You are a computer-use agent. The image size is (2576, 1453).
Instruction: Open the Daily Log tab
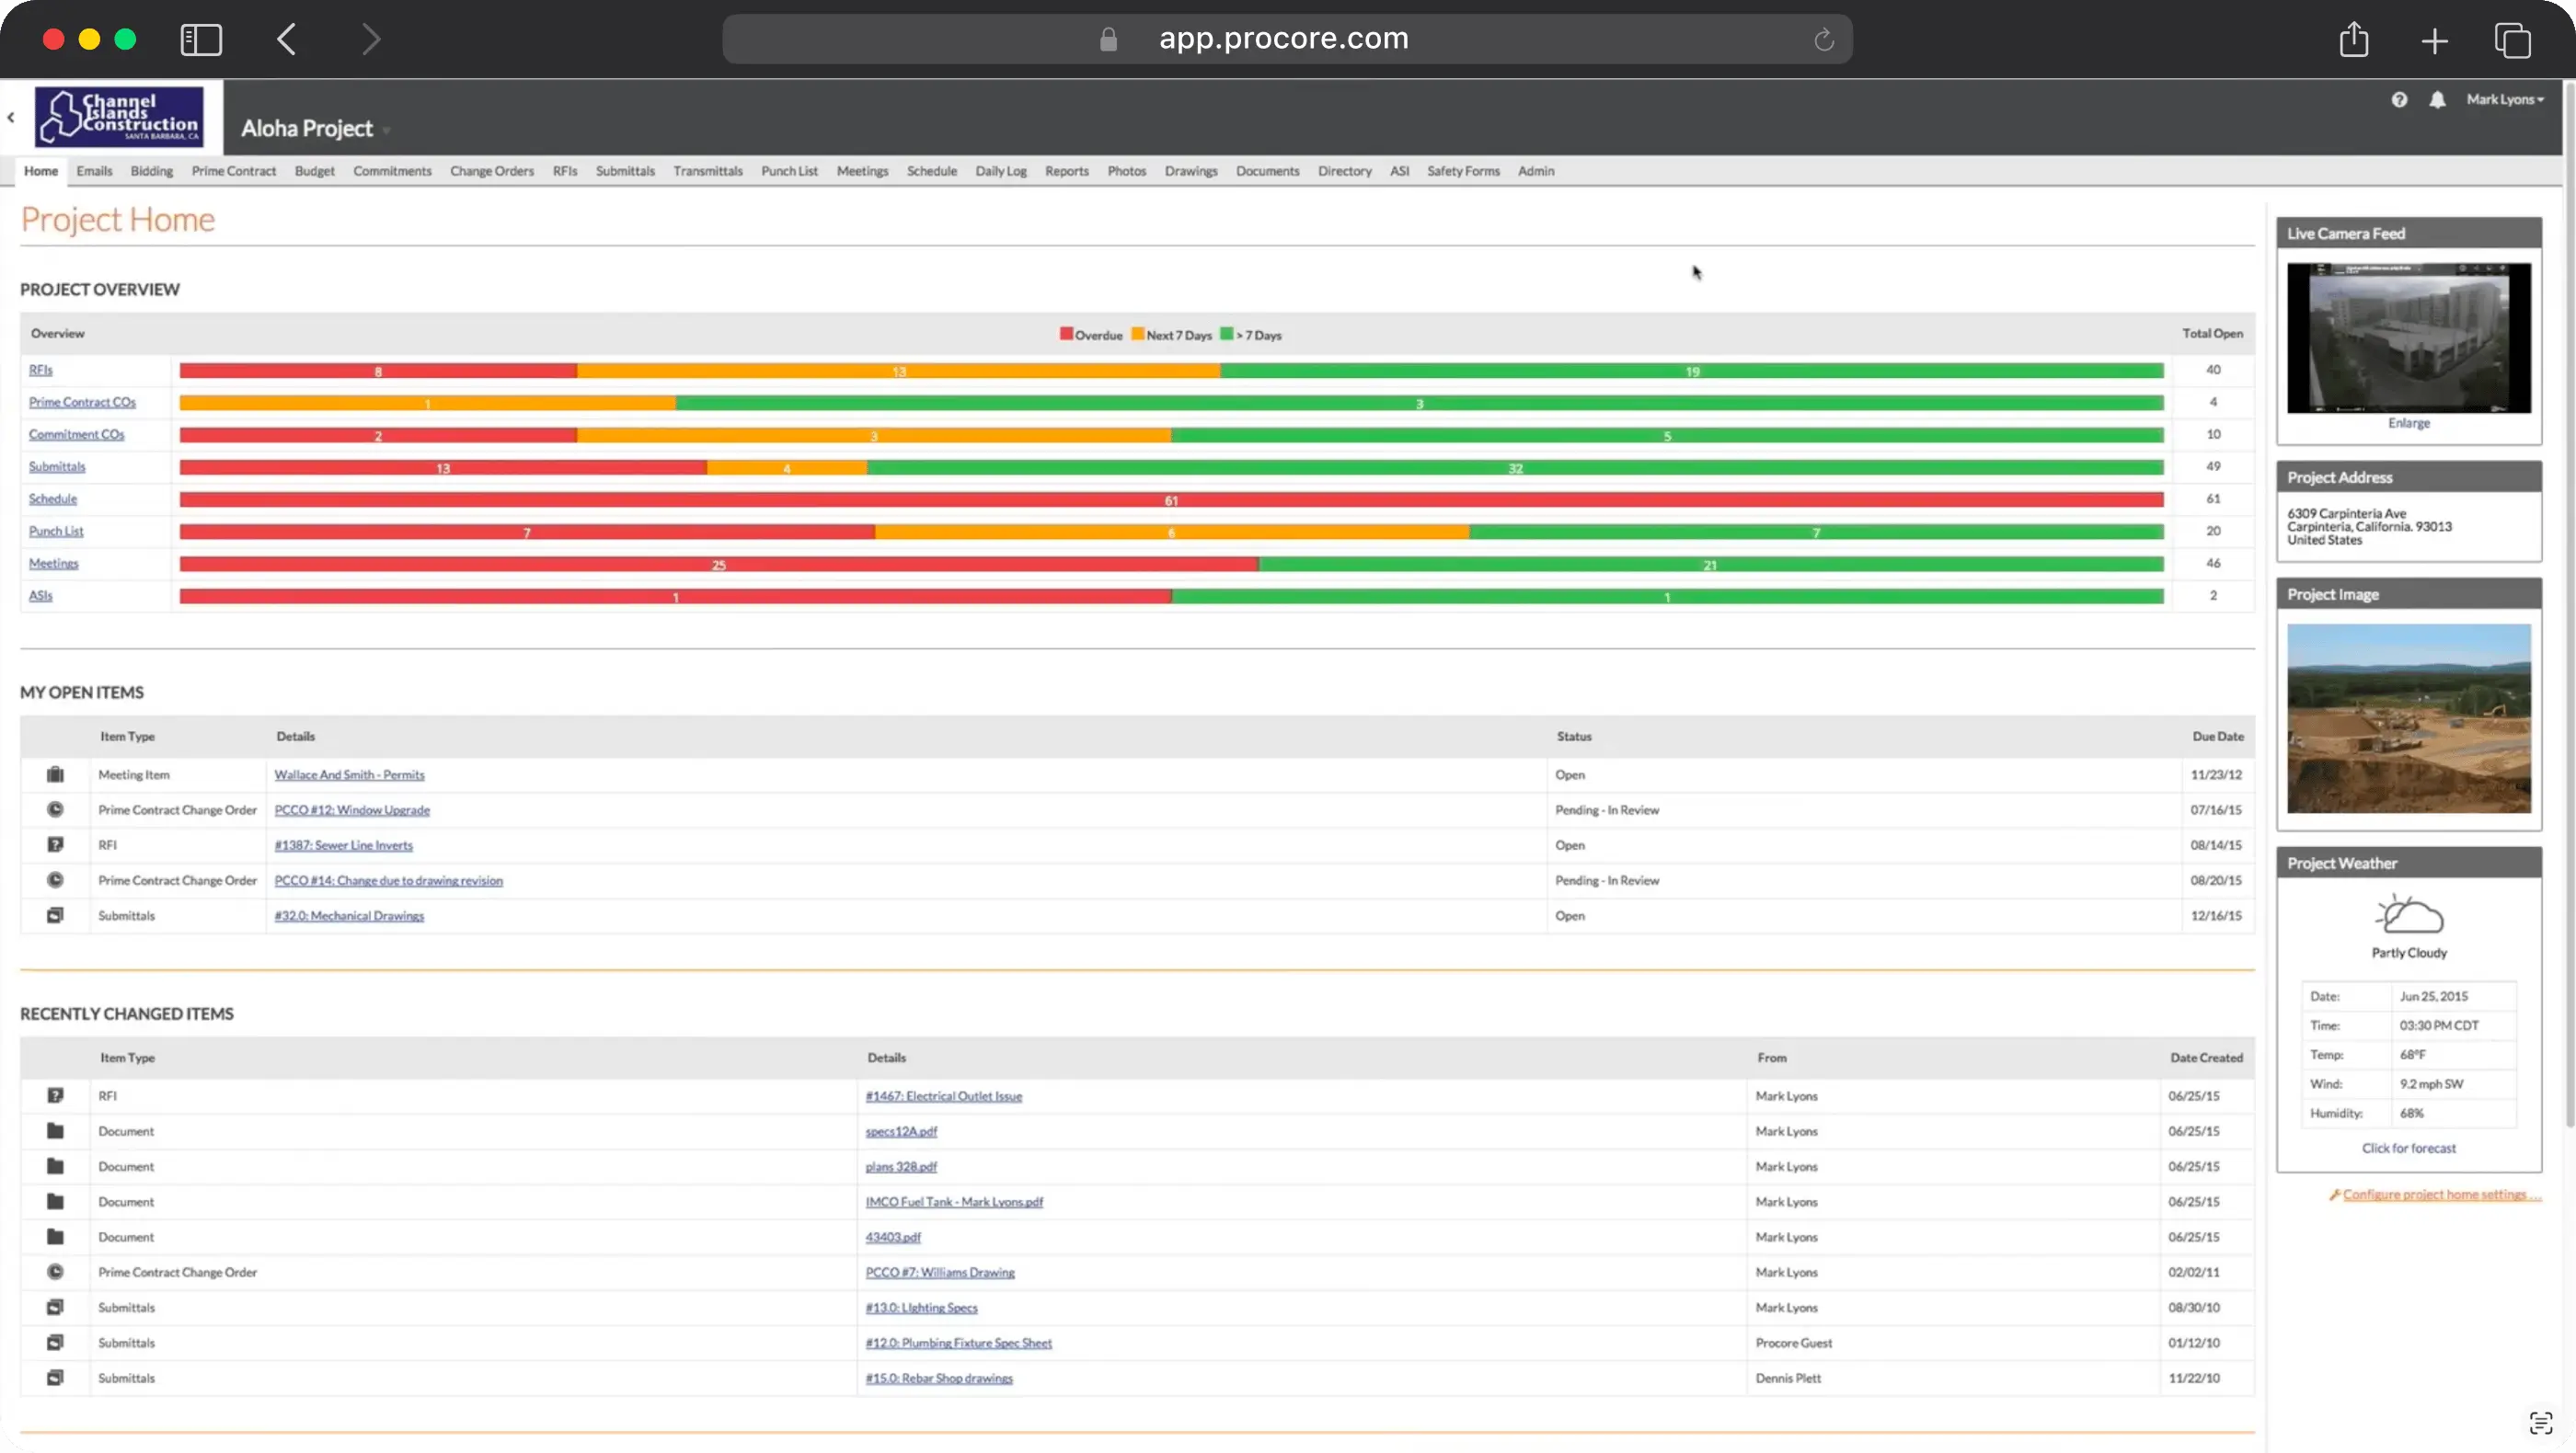click(x=1000, y=171)
